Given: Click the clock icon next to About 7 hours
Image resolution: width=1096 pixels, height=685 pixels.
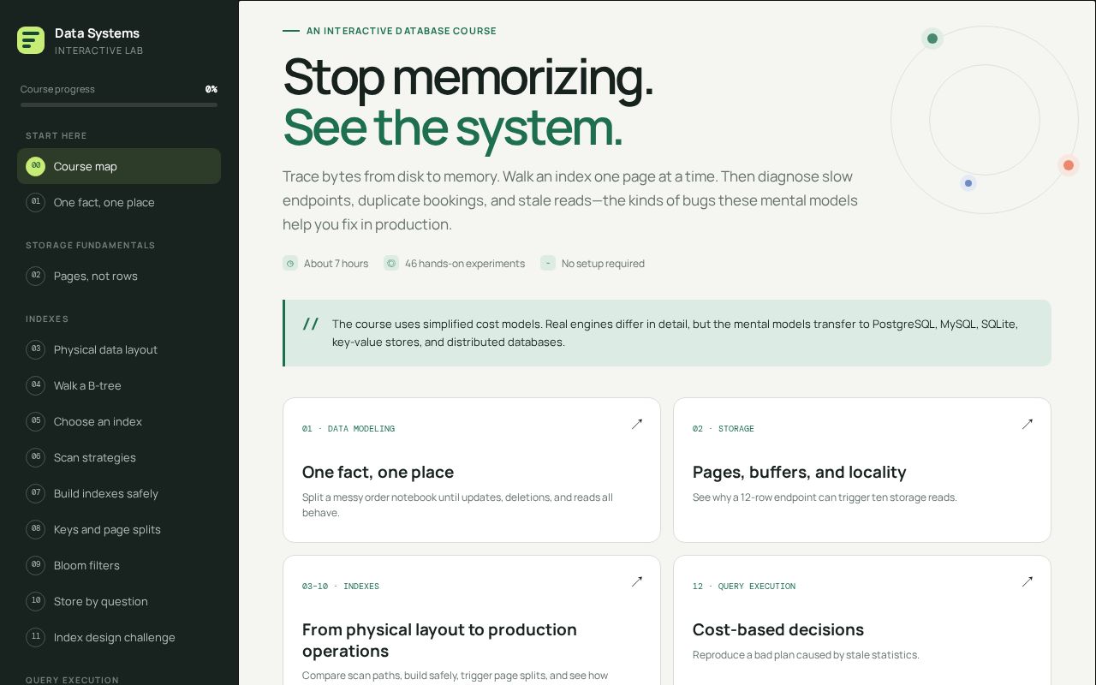Looking at the screenshot, I should [290, 264].
